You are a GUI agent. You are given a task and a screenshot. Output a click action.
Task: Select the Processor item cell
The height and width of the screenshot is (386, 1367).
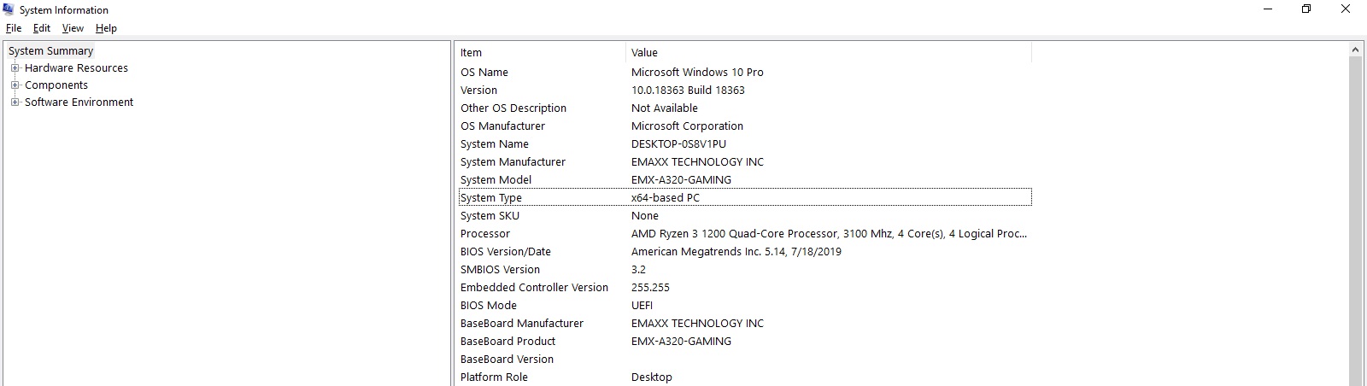click(x=485, y=234)
